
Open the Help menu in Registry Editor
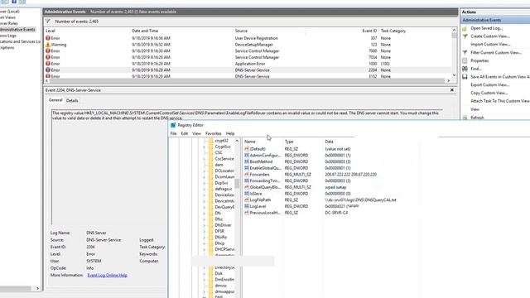click(x=230, y=133)
